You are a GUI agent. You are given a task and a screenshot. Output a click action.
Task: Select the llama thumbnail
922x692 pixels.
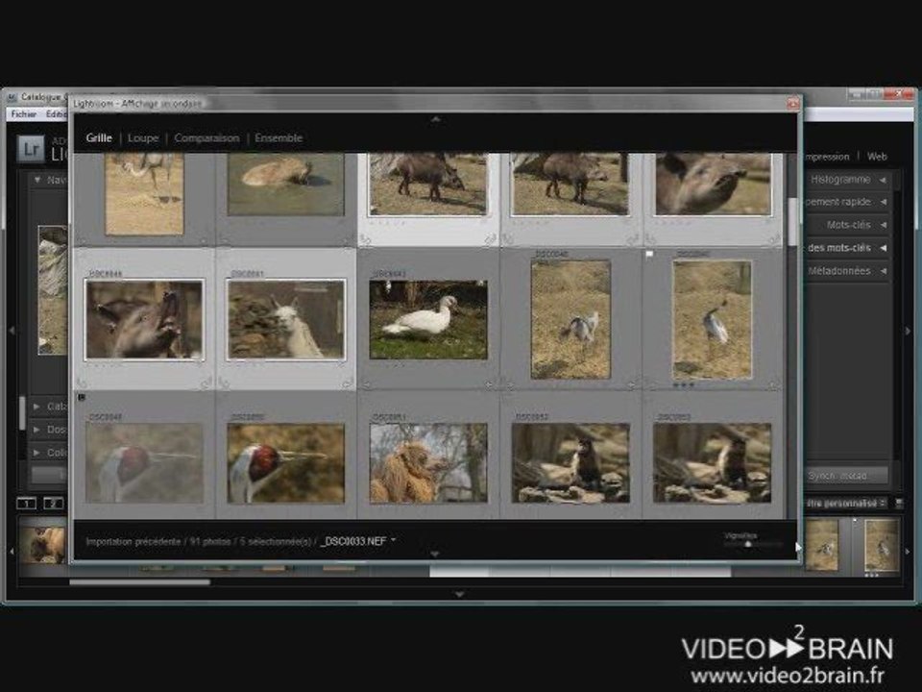pos(286,319)
